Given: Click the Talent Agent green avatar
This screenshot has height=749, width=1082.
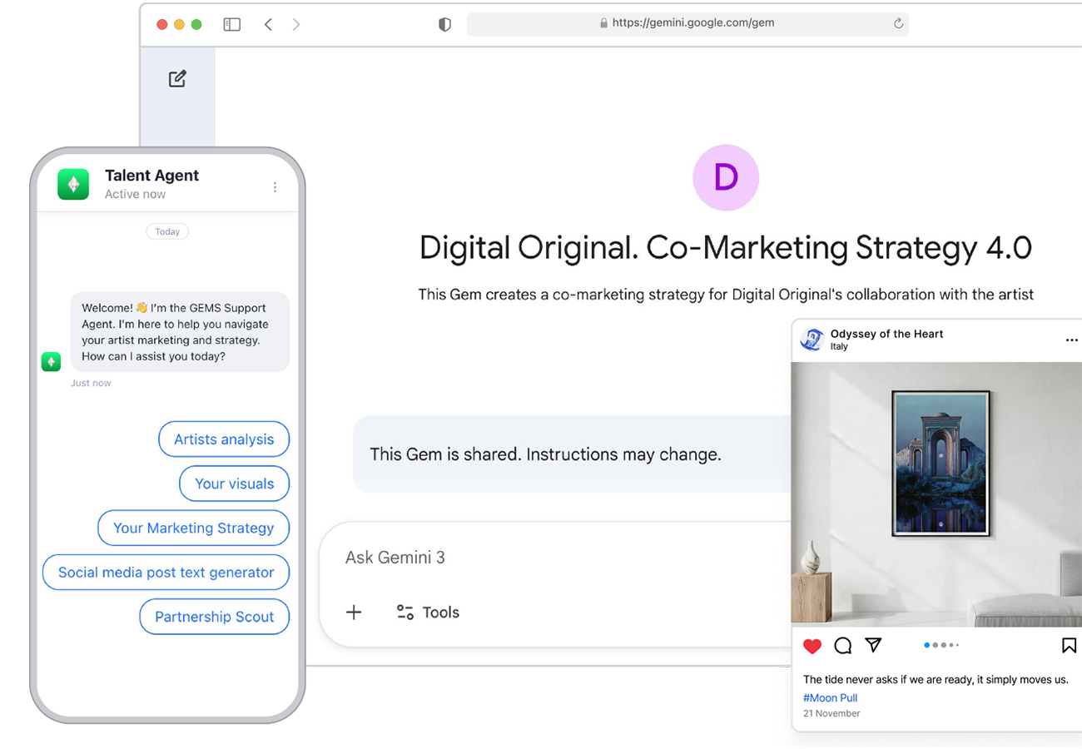Looking at the screenshot, I should [x=73, y=181].
